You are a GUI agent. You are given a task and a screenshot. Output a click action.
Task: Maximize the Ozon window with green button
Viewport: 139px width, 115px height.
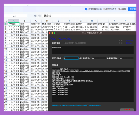(x=55, y=33)
